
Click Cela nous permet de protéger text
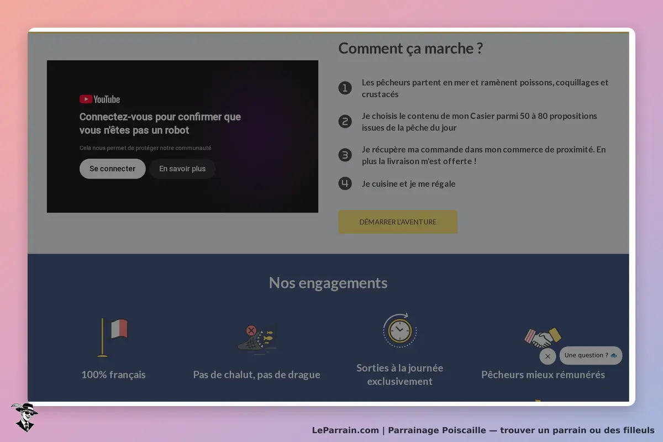tap(145, 148)
